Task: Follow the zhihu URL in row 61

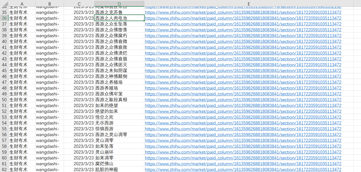Action: pos(243,164)
